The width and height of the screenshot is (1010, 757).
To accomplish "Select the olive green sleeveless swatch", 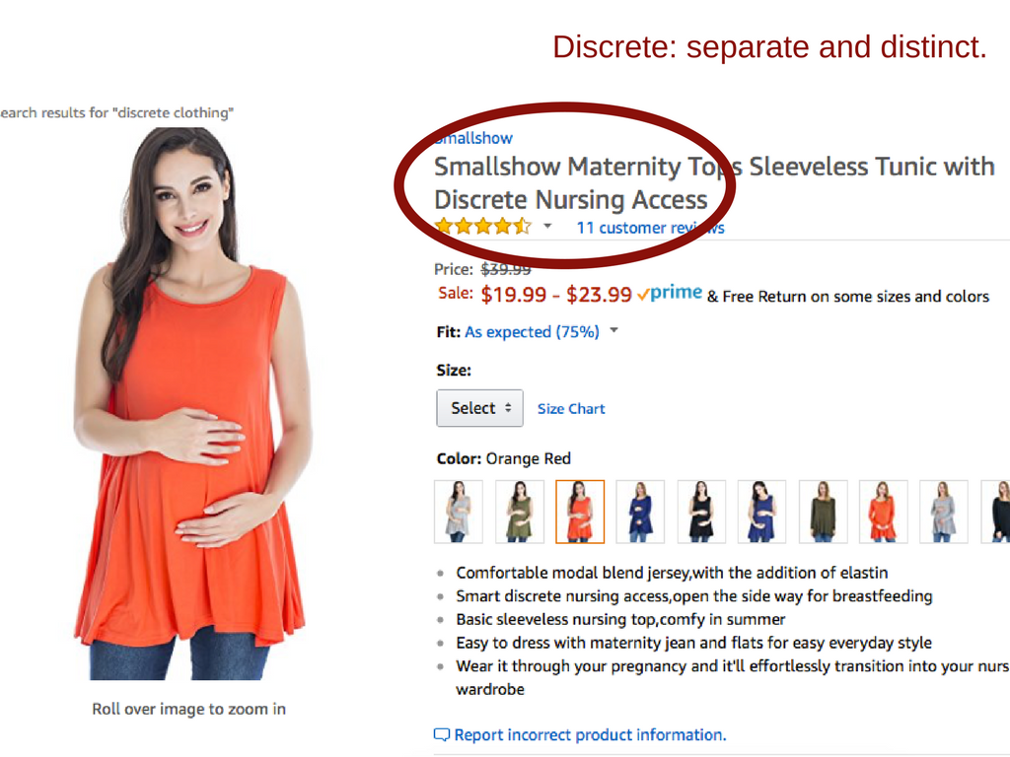I will coord(519,512).
